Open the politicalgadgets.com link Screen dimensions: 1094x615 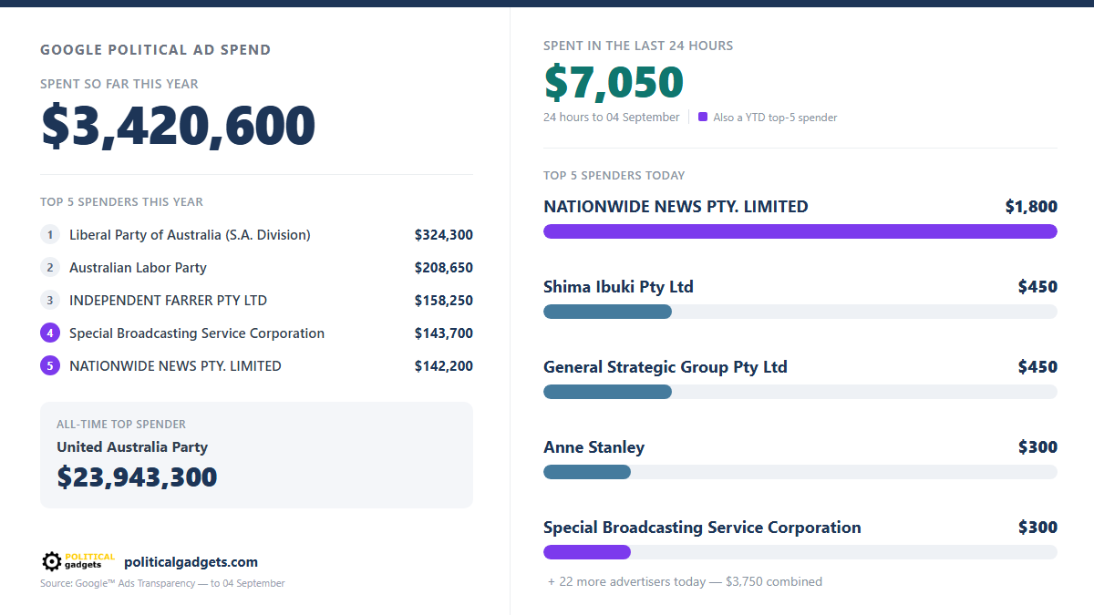point(191,562)
